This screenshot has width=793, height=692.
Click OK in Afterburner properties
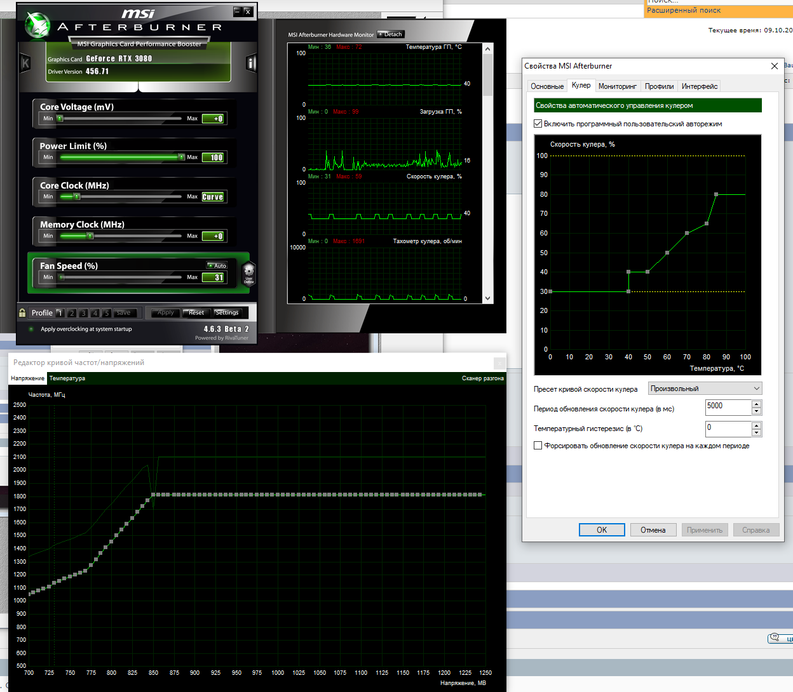pos(602,530)
